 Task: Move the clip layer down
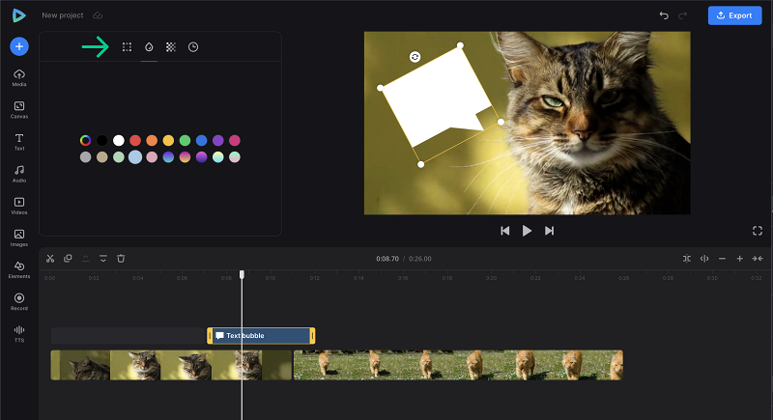pyautogui.click(x=103, y=259)
